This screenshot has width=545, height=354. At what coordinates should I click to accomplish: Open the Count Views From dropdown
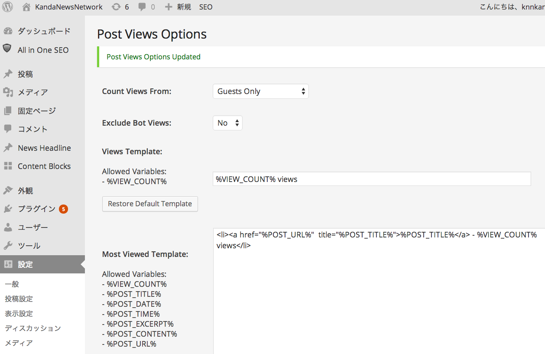[260, 91]
